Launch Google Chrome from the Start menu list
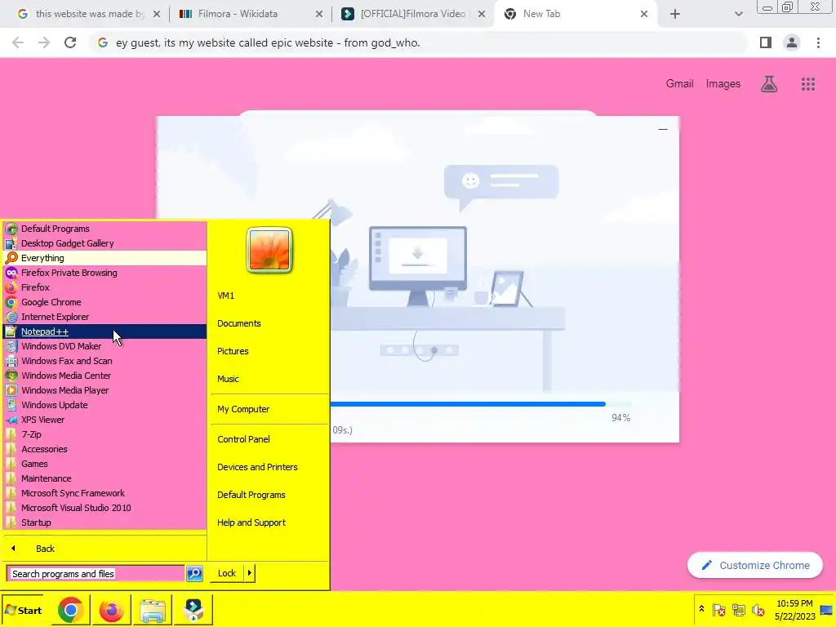The image size is (836, 627). pyautogui.click(x=104, y=302)
